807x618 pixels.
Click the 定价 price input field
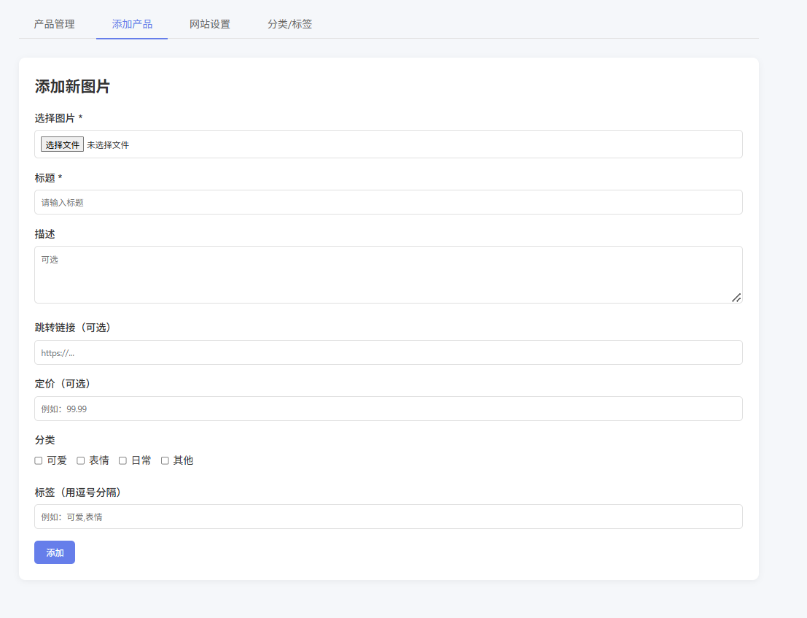click(388, 409)
